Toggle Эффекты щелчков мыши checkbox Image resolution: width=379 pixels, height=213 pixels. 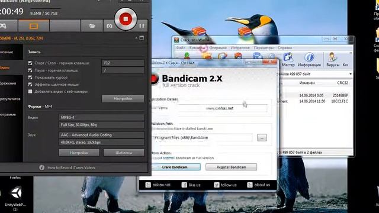point(30,85)
